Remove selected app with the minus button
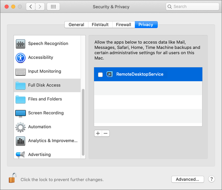 (106, 133)
